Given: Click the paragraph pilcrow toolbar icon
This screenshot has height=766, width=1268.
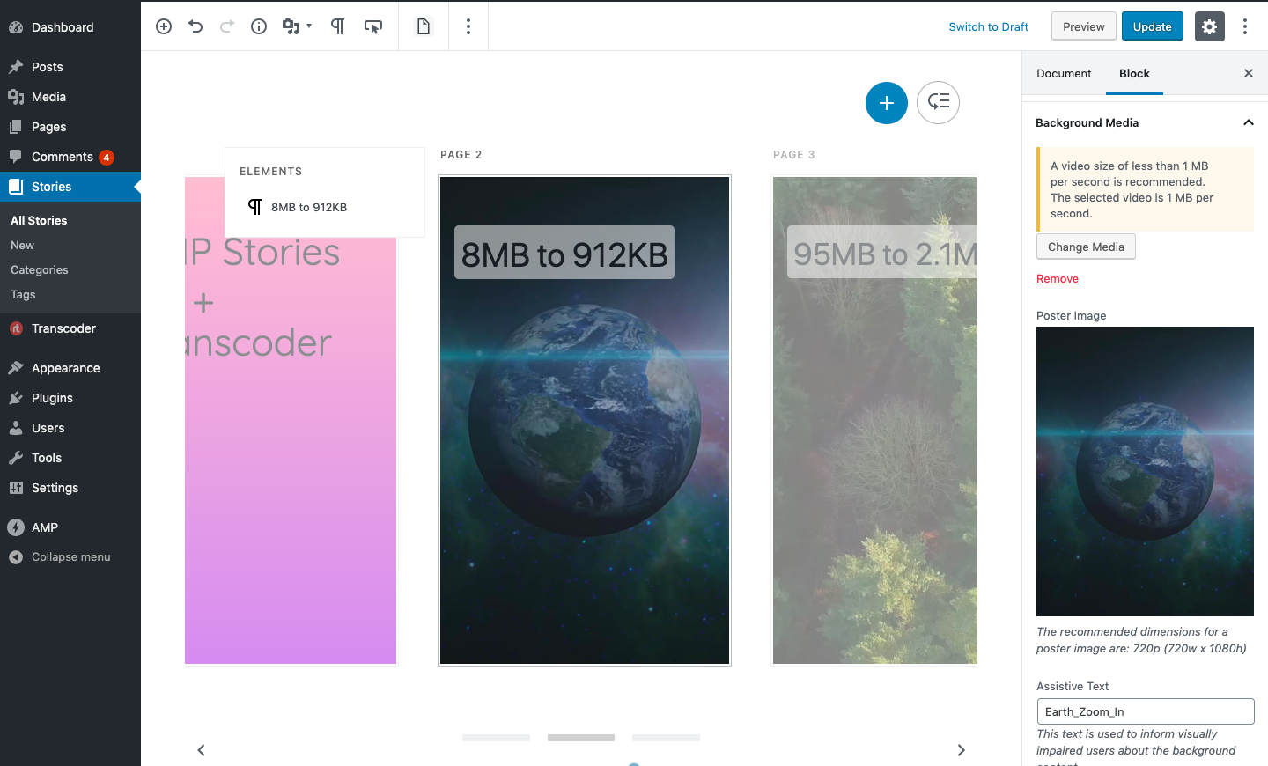Looking at the screenshot, I should [337, 26].
